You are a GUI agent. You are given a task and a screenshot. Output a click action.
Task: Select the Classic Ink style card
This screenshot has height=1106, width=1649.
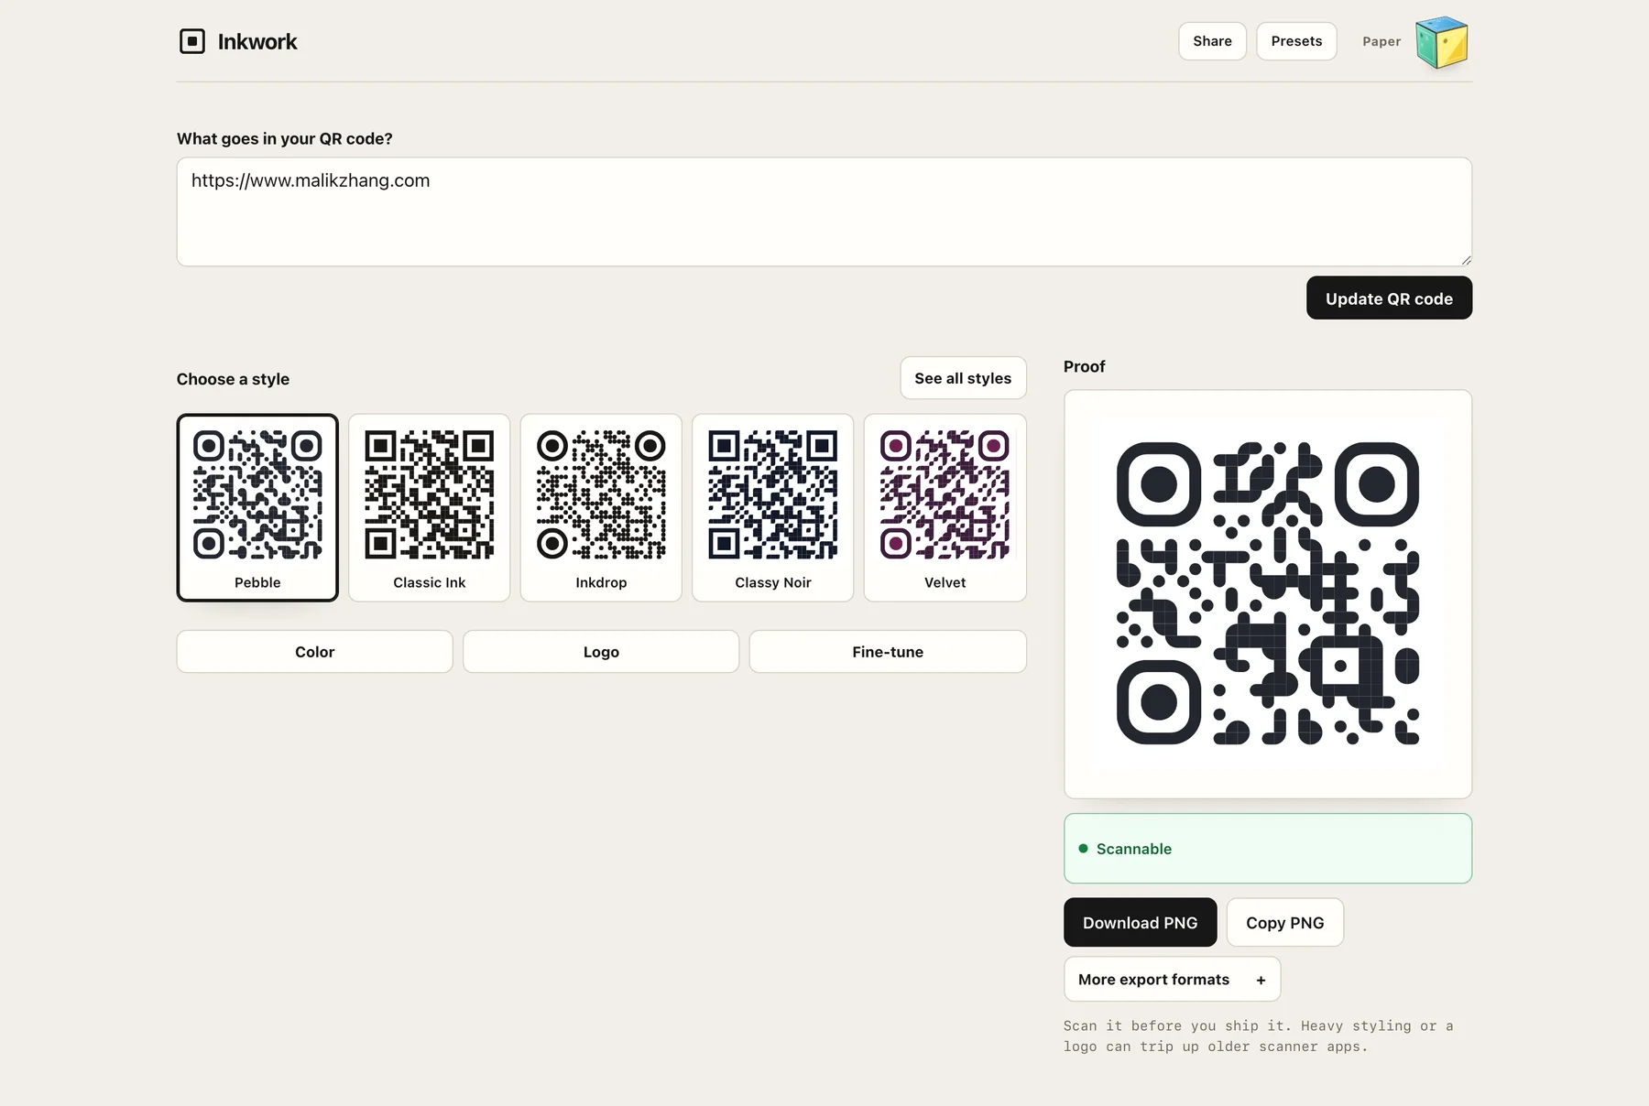430,507
